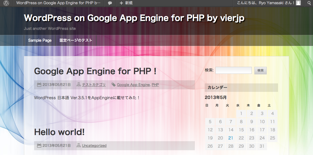The height and width of the screenshot is (155, 313).
Task: Open the post Google App Engine for PHP！
Action: [x=95, y=71]
